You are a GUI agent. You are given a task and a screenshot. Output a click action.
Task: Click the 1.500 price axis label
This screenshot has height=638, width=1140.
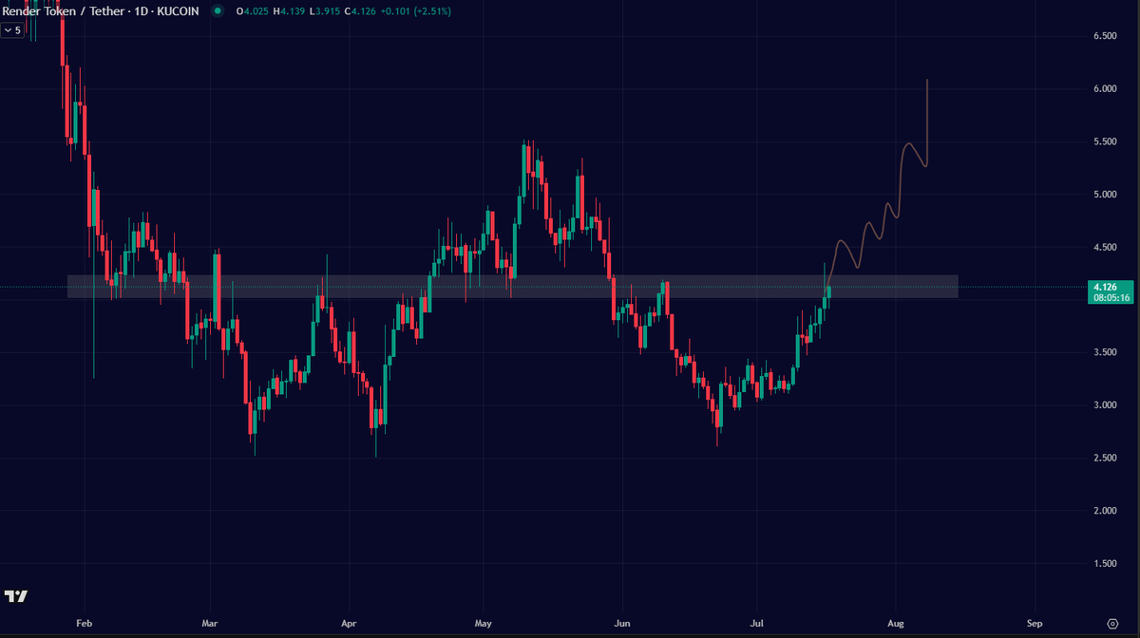pyautogui.click(x=1104, y=564)
